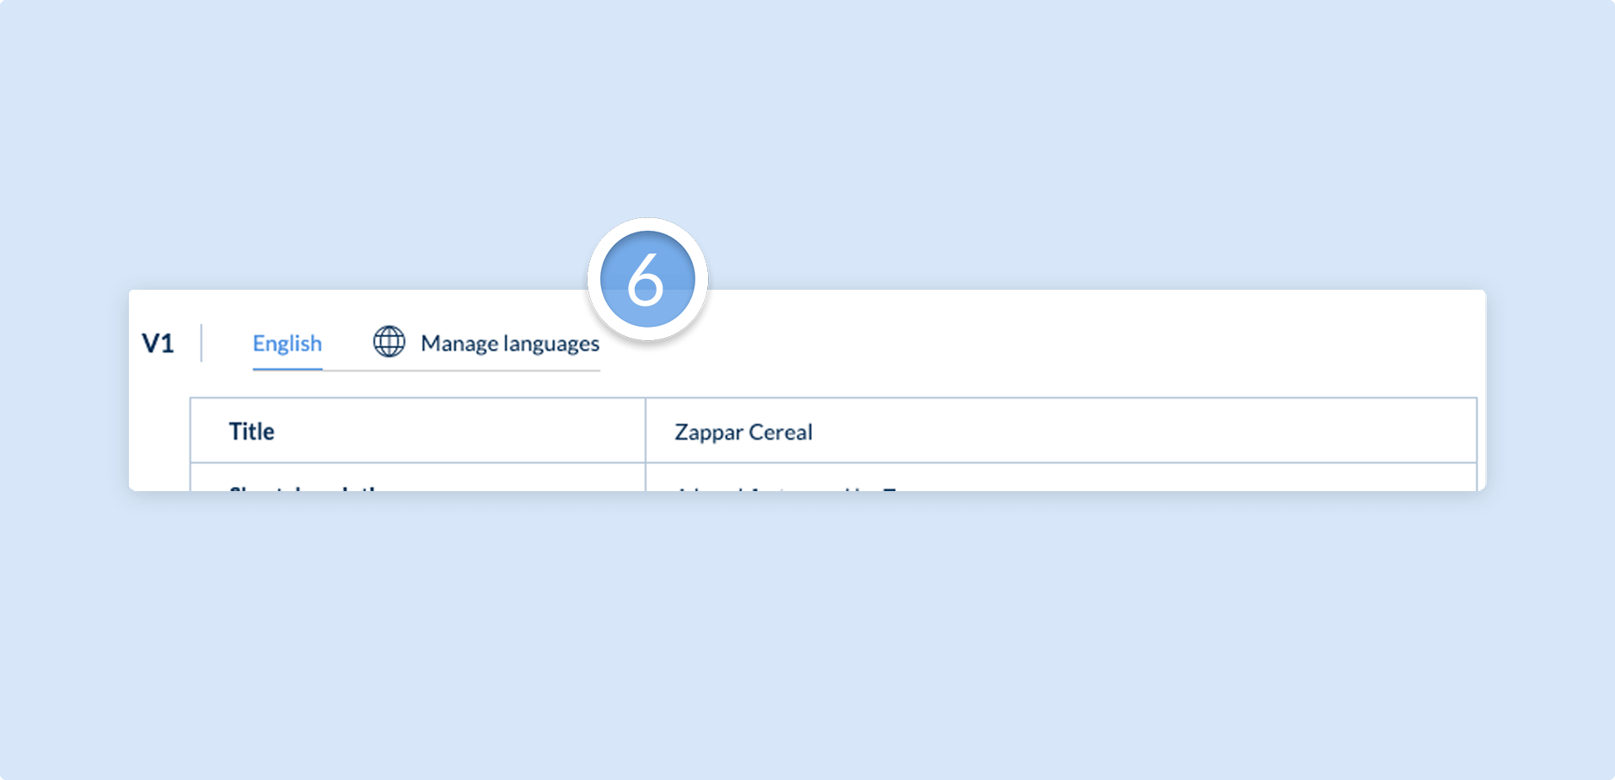Click white margin left of the Title row
Image resolution: width=1615 pixels, height=780 pixels.
(x=159, y=430)
